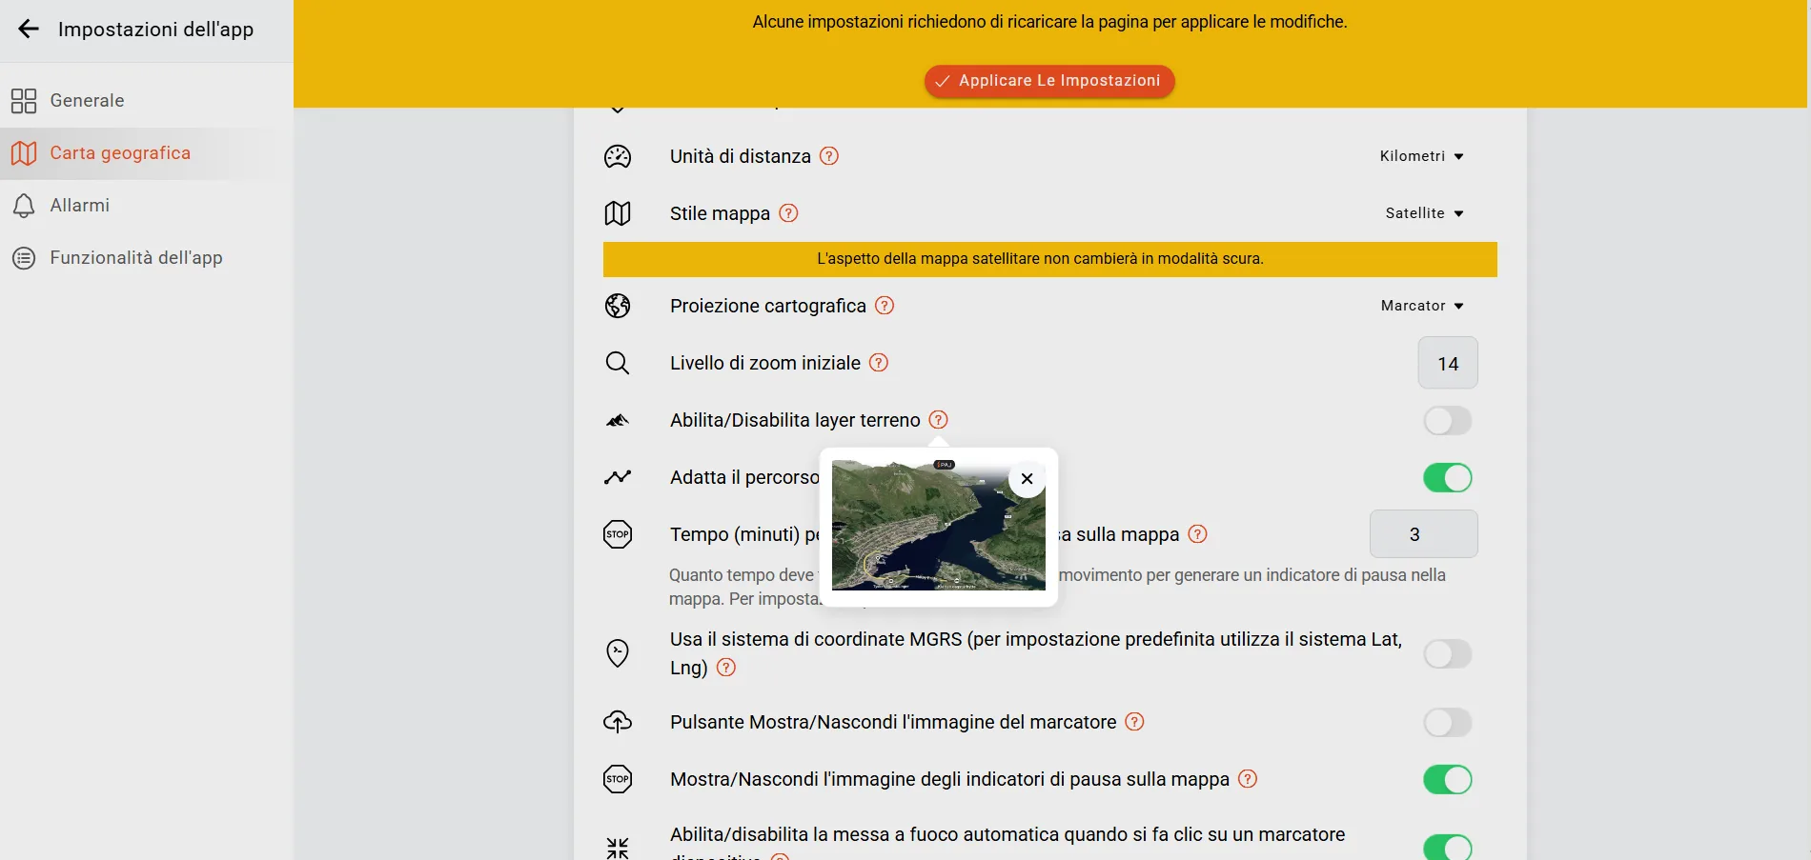Click help icon beside Stile mappa

click(788, 213)
